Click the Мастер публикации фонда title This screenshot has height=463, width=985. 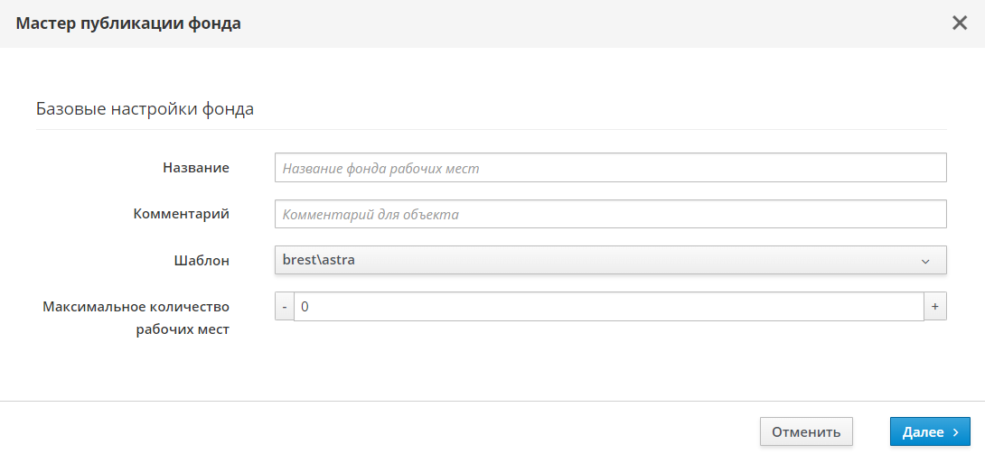[128, 23]
